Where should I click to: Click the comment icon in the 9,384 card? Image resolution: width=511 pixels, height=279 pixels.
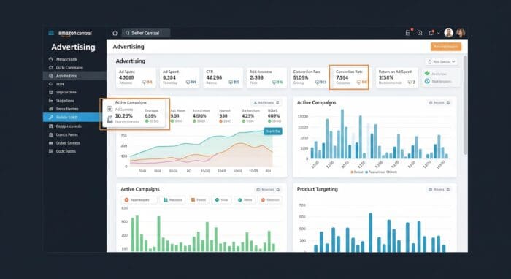coord(188,83)
